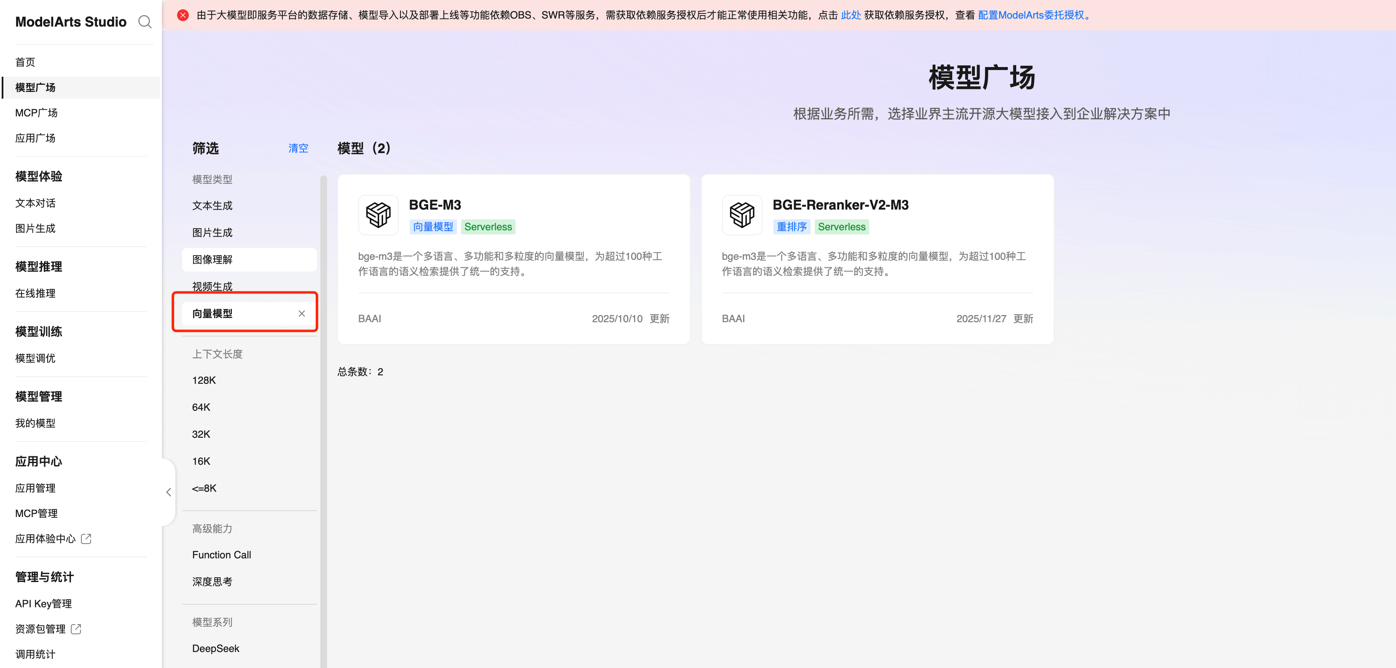Screen dimensions: 1396x668
Task: Open the 配置ModelArts委托授权 link
Action: tap(1033, 15)
